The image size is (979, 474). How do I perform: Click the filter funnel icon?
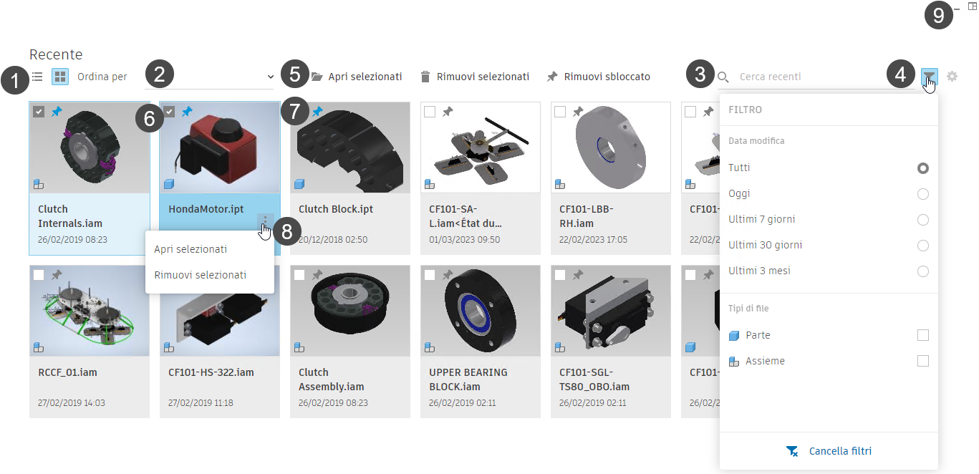(929, 77)
